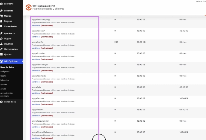Click the Medios media icon
Viewport: 206px width, 140px height.
pyautogui.click(x=1, y=16)
